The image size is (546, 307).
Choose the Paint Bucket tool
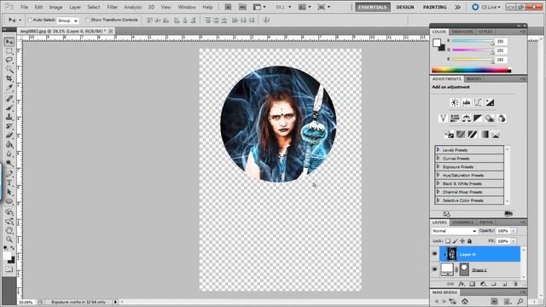9,144
